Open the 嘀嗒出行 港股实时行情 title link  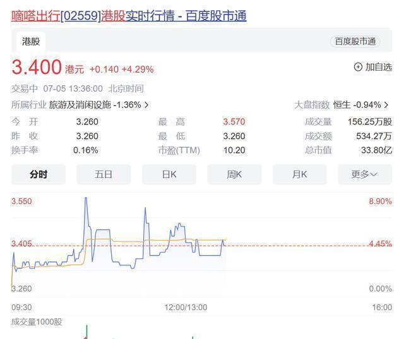tap(129, 15)
